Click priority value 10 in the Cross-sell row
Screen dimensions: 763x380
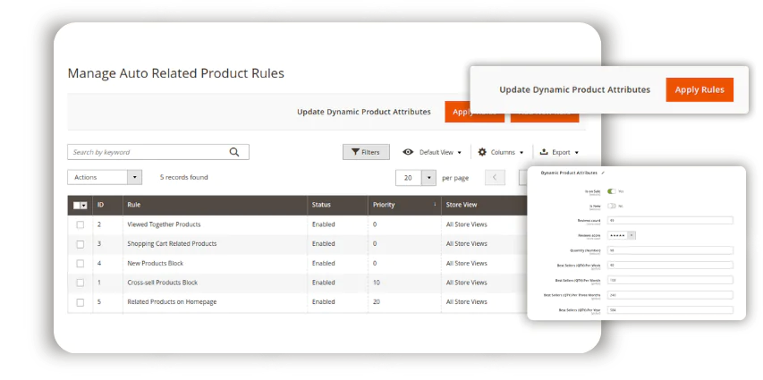pyautogui.click(x=377, y=283)
